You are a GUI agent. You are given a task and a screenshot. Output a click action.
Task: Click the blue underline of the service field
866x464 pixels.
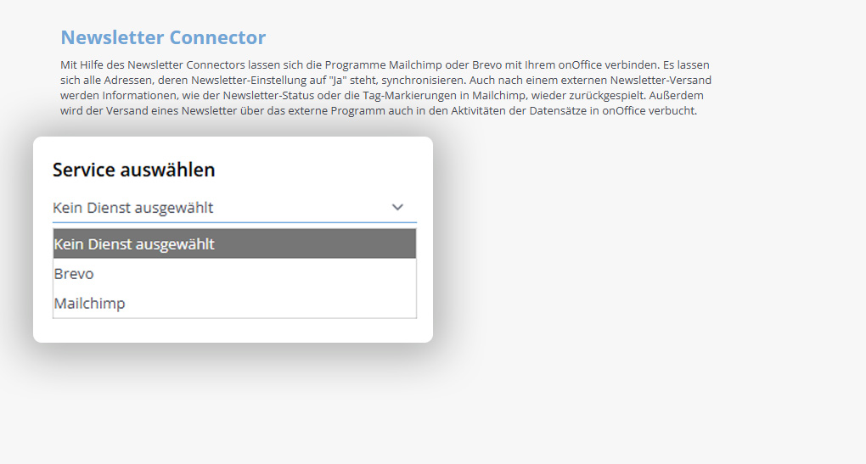point(233,222)
